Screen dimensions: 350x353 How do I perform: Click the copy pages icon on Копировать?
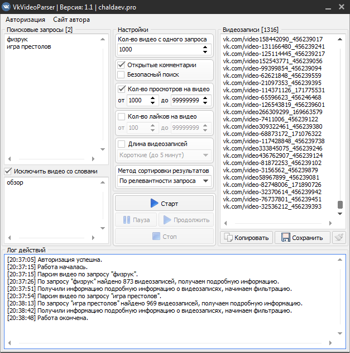point(228,238)
